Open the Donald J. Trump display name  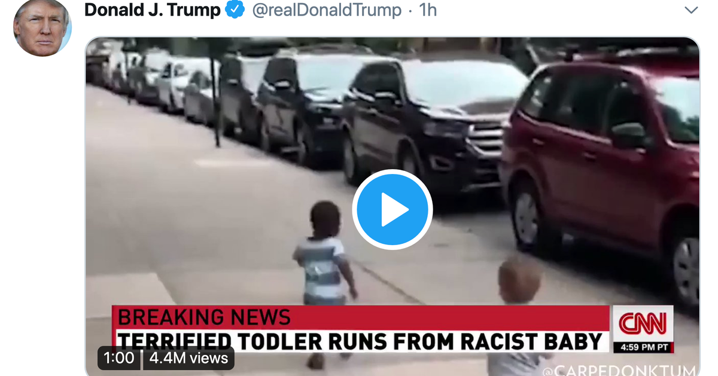(153, 10)
